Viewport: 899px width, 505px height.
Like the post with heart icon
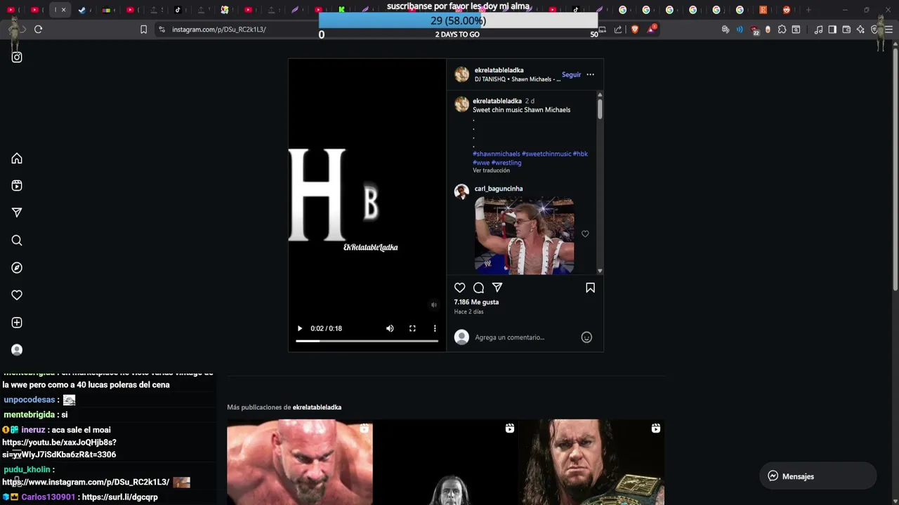pos(460,288)
